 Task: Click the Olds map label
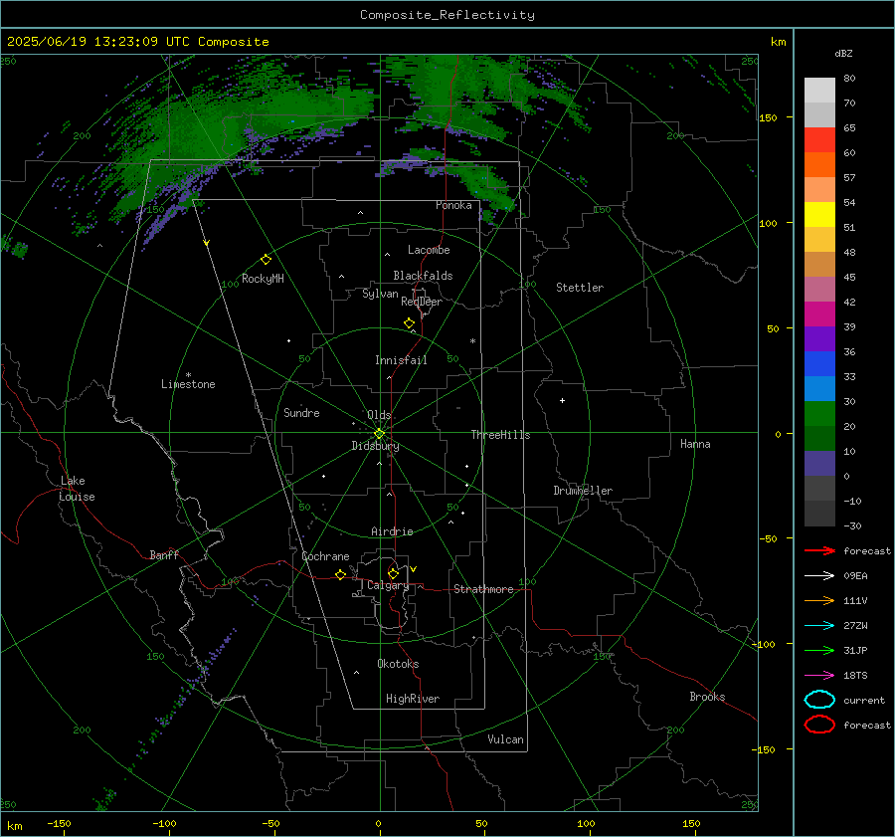click(x=379, y=415)
